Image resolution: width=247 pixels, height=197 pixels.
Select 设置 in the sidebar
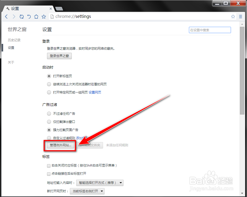(11, 48)
